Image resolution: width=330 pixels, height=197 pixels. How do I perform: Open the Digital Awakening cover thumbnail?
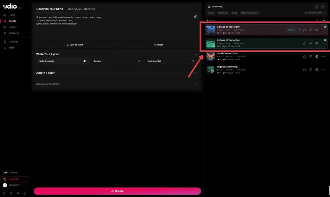point(210,70)
